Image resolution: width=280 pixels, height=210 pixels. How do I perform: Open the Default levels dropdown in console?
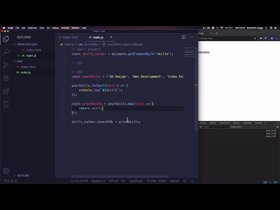tap(236, 127)
